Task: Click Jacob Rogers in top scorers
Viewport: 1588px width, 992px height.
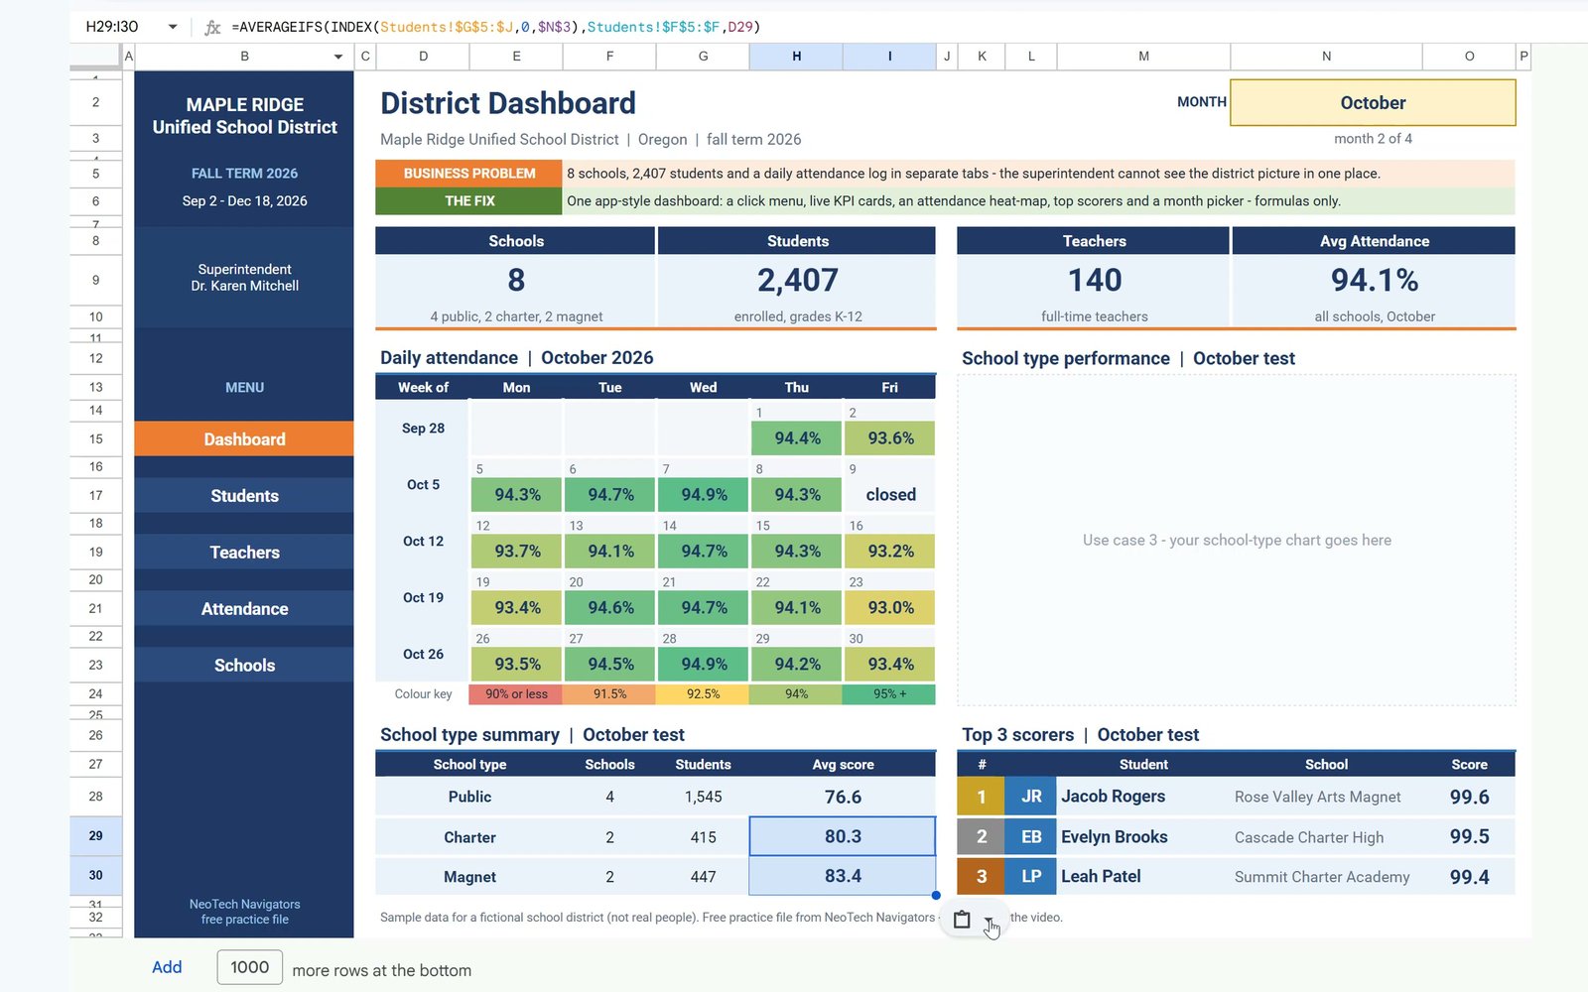Action: [1113, 797]
